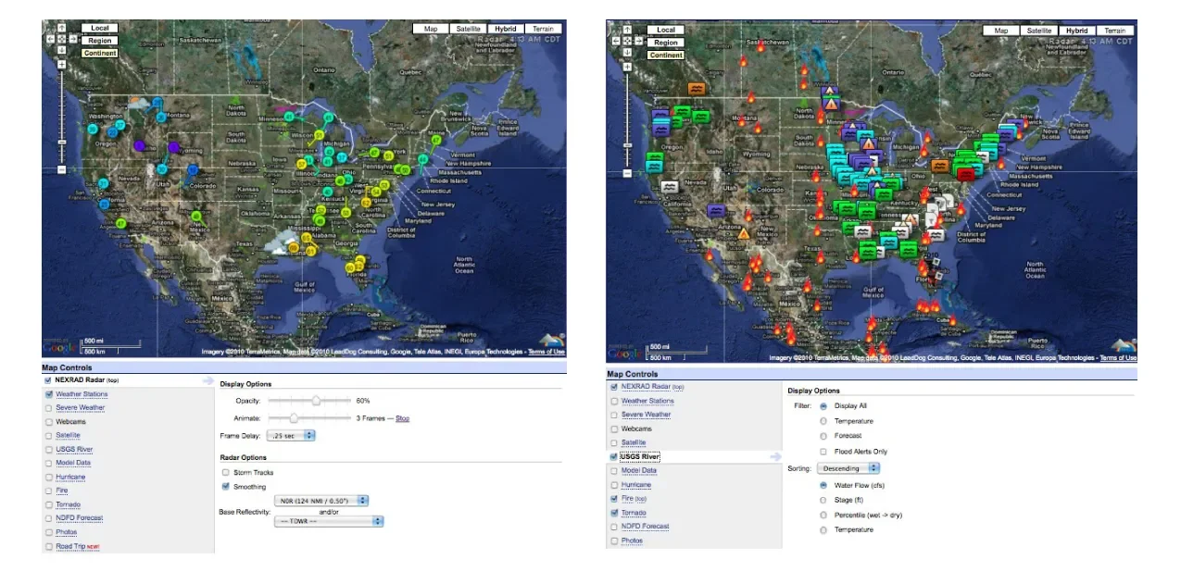Viewport: 1181px width, 584px height.
Task: Open NDFD Forecast link in right panel
Action: [645, 527]
